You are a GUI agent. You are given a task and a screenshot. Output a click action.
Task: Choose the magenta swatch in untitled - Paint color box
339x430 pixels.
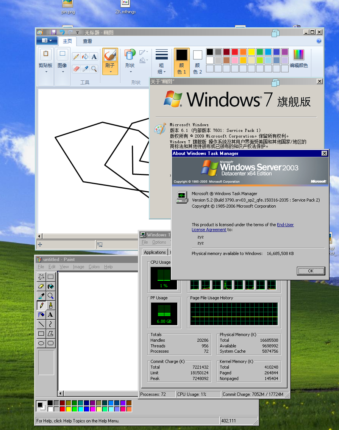[x=93, y=409]
